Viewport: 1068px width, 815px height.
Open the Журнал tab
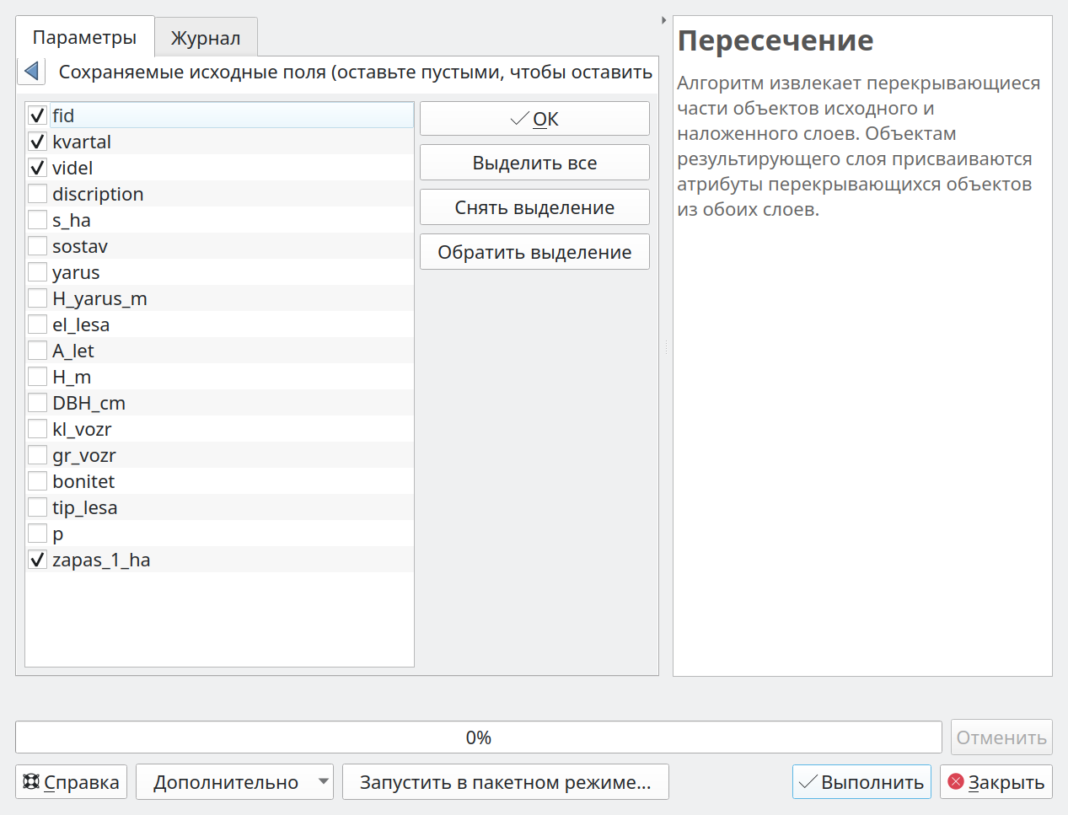pos(206,38)
